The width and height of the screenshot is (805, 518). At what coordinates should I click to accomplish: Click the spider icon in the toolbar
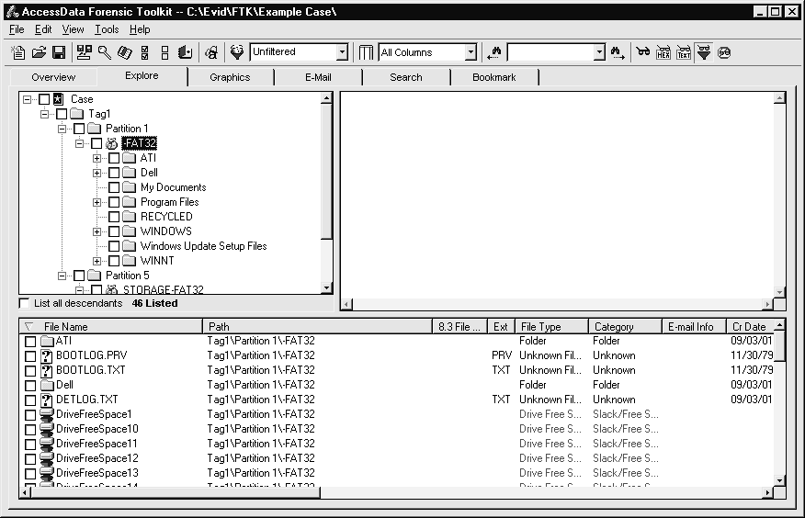point(211,52)
